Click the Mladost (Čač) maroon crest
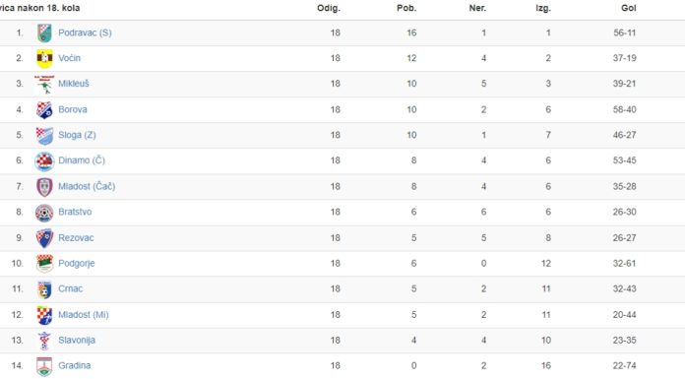This screenshot has width=685, height=379. click(x=44, y=187)
